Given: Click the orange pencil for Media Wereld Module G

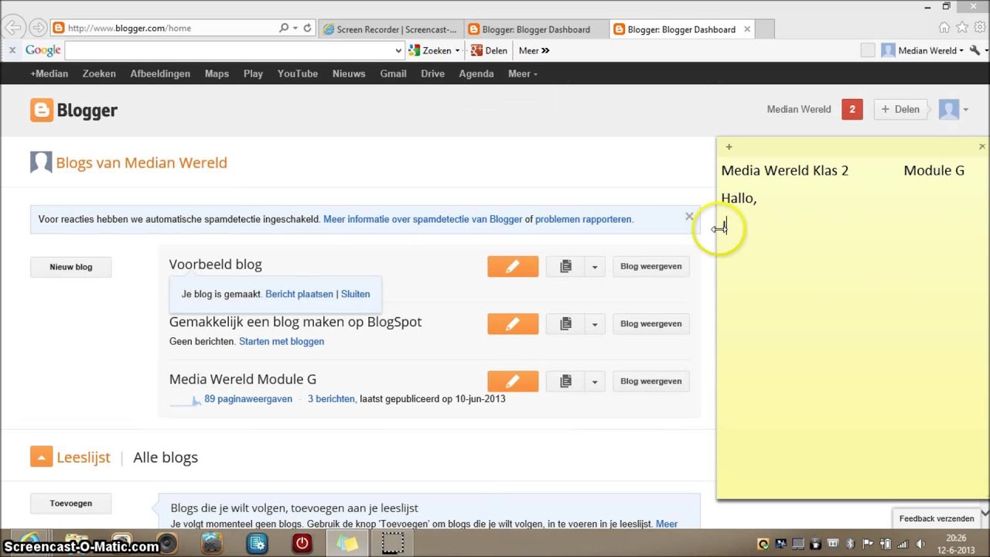Looking at the screenshot, I should (x=513, y=381).
